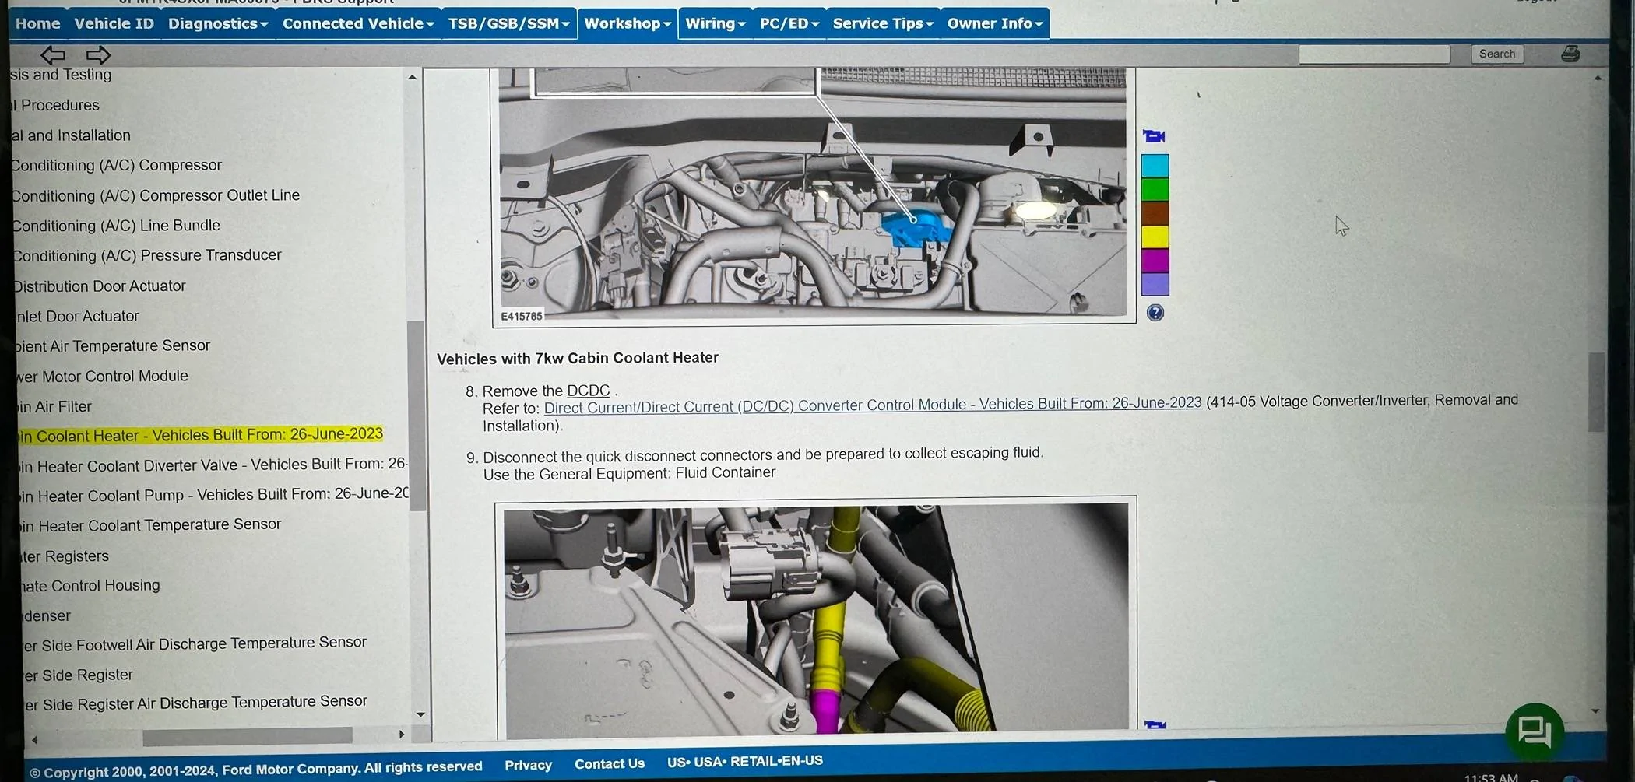Click the forward navigation arrow
The image size is (1635, 782).
[98, 54]
